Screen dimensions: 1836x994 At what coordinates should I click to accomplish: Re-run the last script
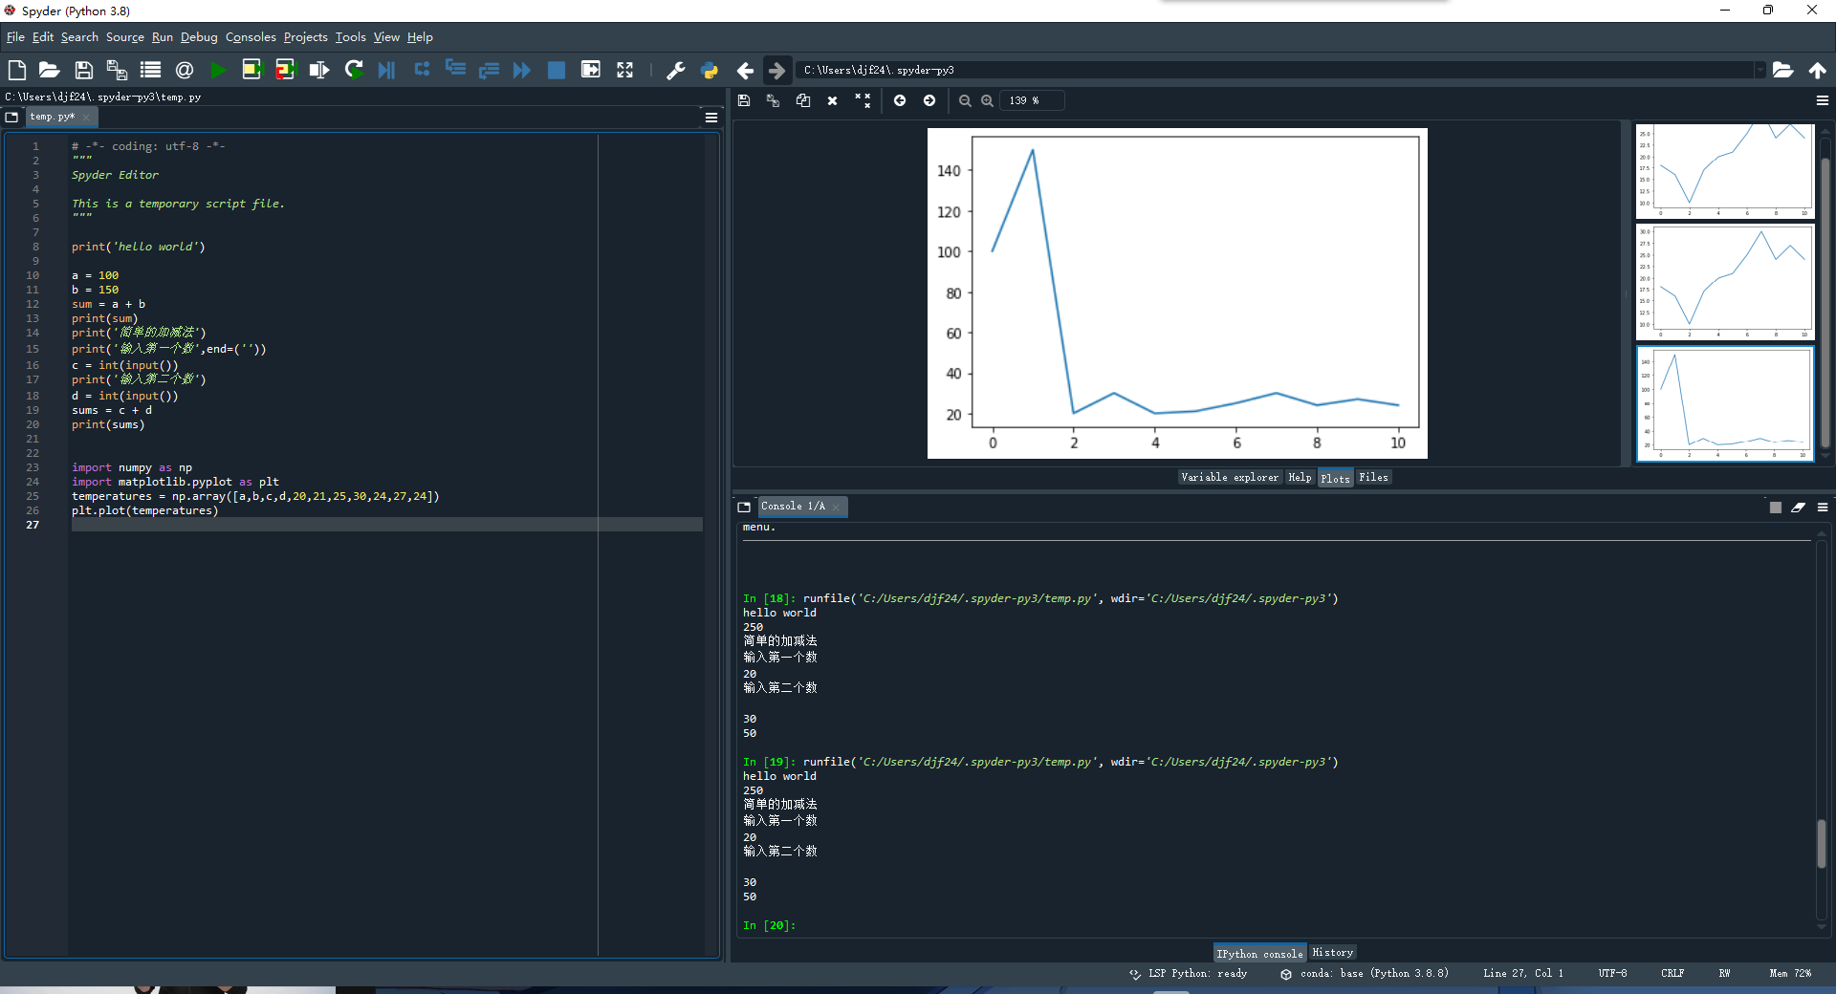pyautogui.click(x=354, y=70)
